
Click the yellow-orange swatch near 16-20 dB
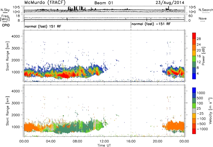click(x=194, y=53)
